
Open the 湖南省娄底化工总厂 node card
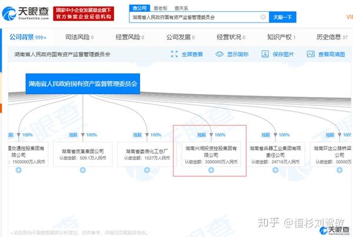147,154
